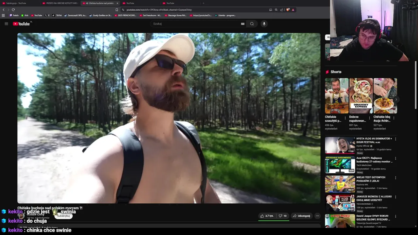
Task: Open the Twitch bookmark
Action: pos(14,15)
